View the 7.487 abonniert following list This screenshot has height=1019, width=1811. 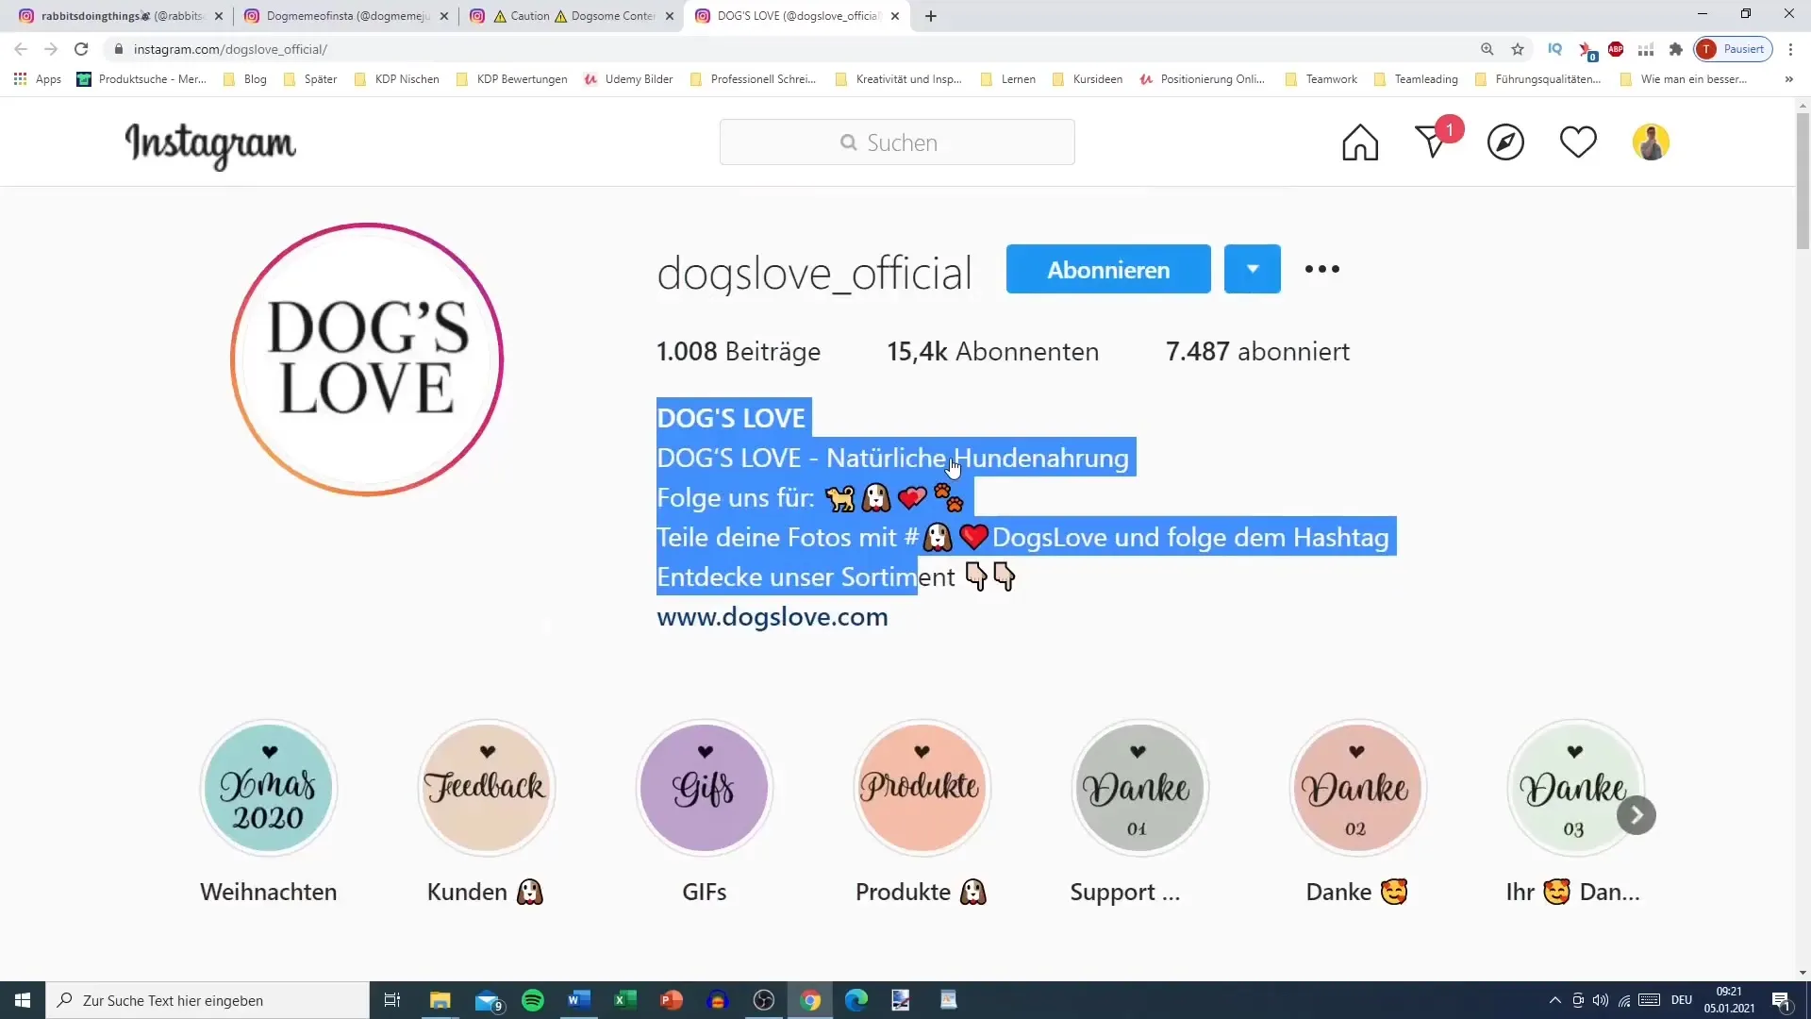(x=1257, y=352)
